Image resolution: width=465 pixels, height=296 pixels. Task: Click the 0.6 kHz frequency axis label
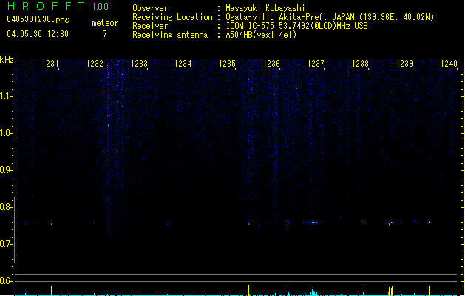click(6, 281)
